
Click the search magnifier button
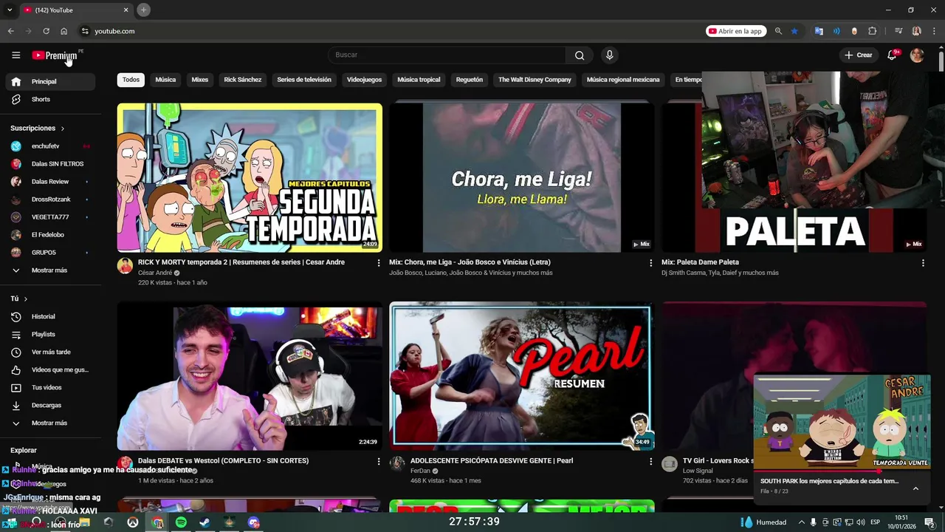(580, 55)
